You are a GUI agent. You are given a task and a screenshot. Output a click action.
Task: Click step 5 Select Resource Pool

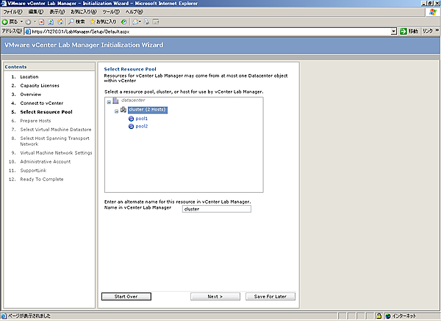46,112
